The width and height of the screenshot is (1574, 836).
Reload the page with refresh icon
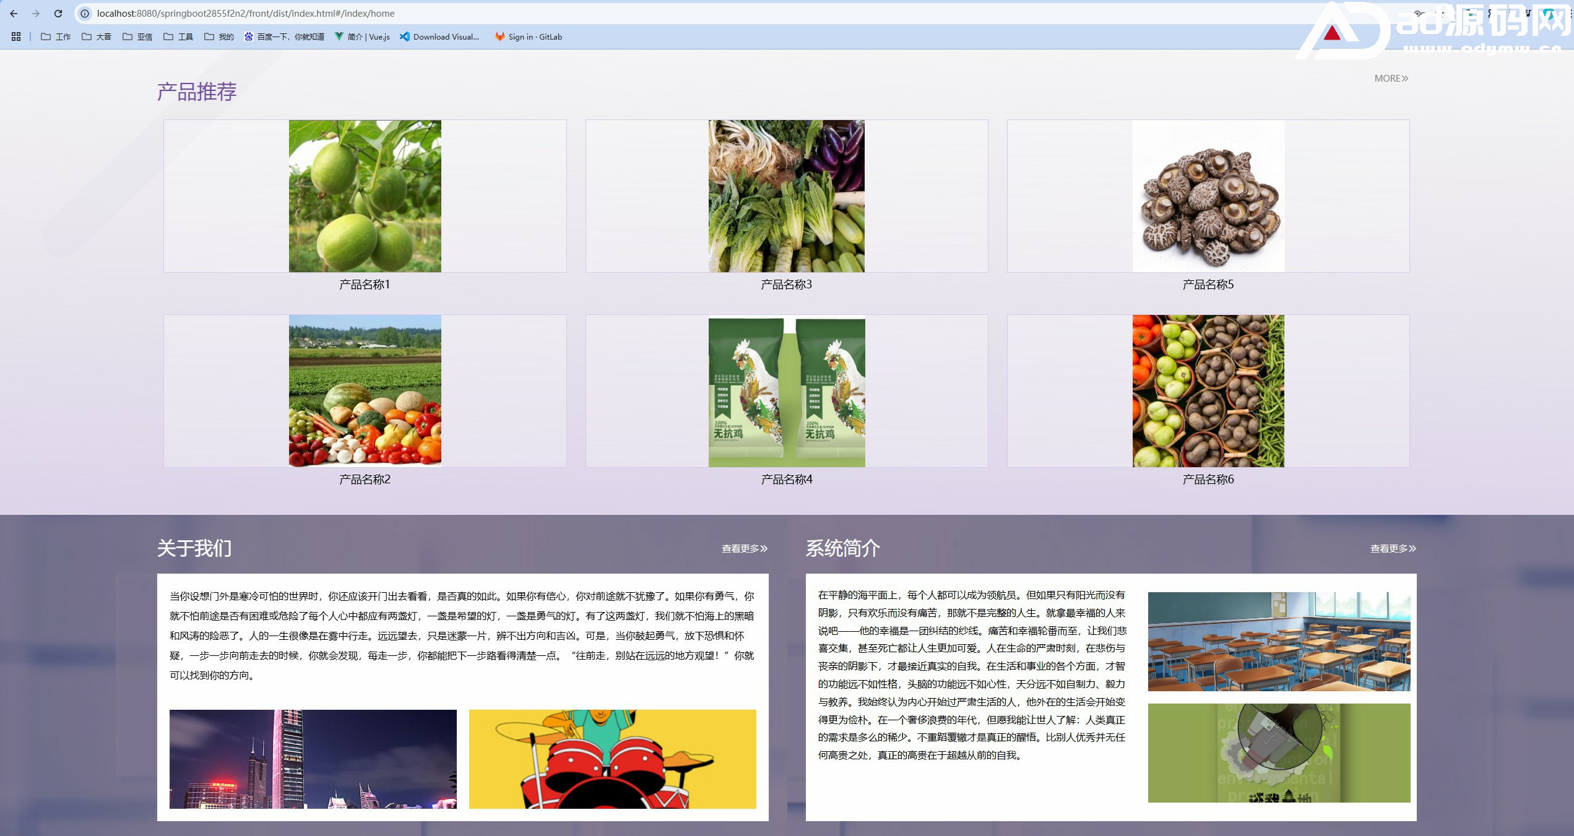pyautogui.click(x=58, y=13)
